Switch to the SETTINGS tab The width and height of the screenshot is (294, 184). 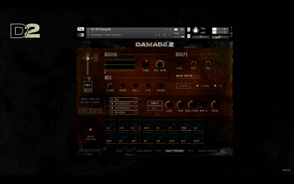tap(175, 151)
